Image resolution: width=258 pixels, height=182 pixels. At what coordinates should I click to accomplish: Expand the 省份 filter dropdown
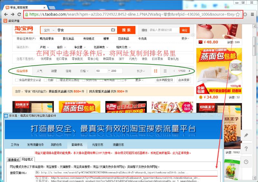61,47
